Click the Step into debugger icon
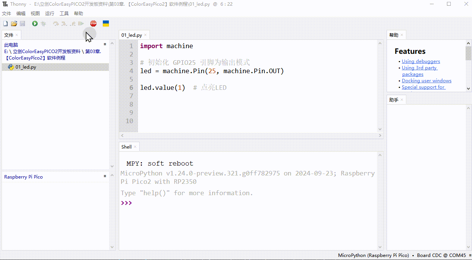Viewport: 472px width, 260px height. tap(64, 23)
